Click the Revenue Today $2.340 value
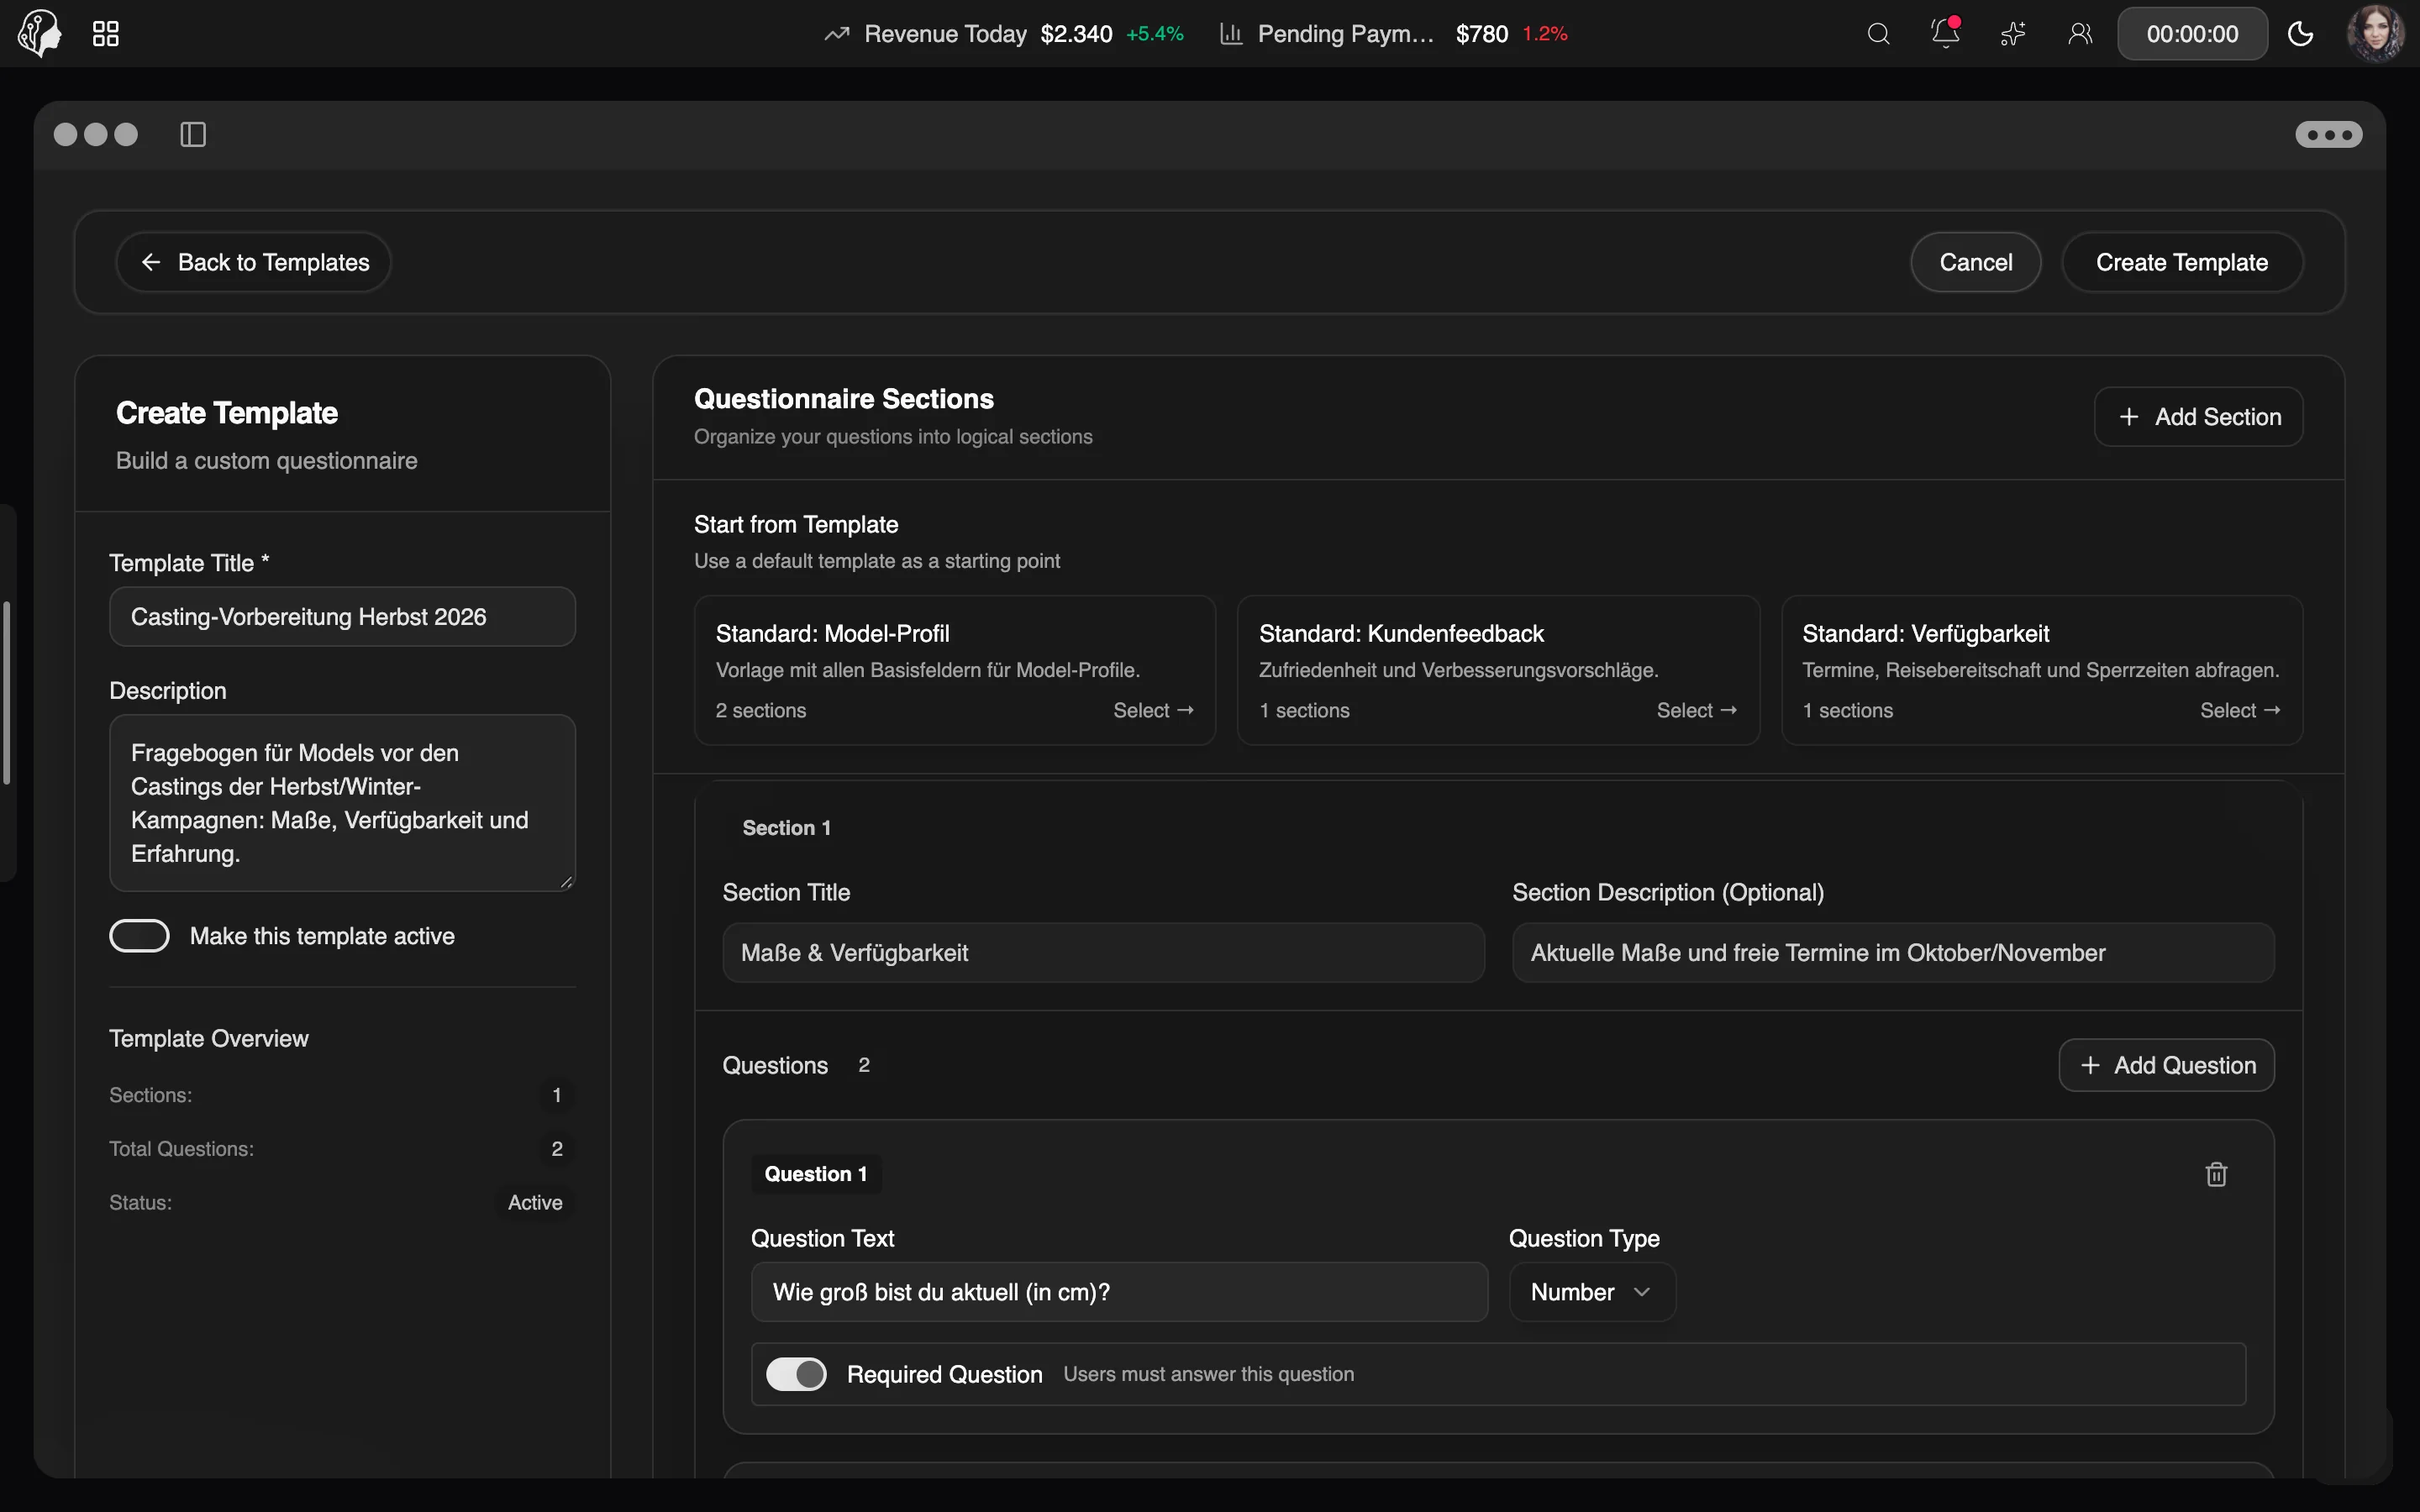The width and height of the screenshot is (2420, 1512). 1076,34
